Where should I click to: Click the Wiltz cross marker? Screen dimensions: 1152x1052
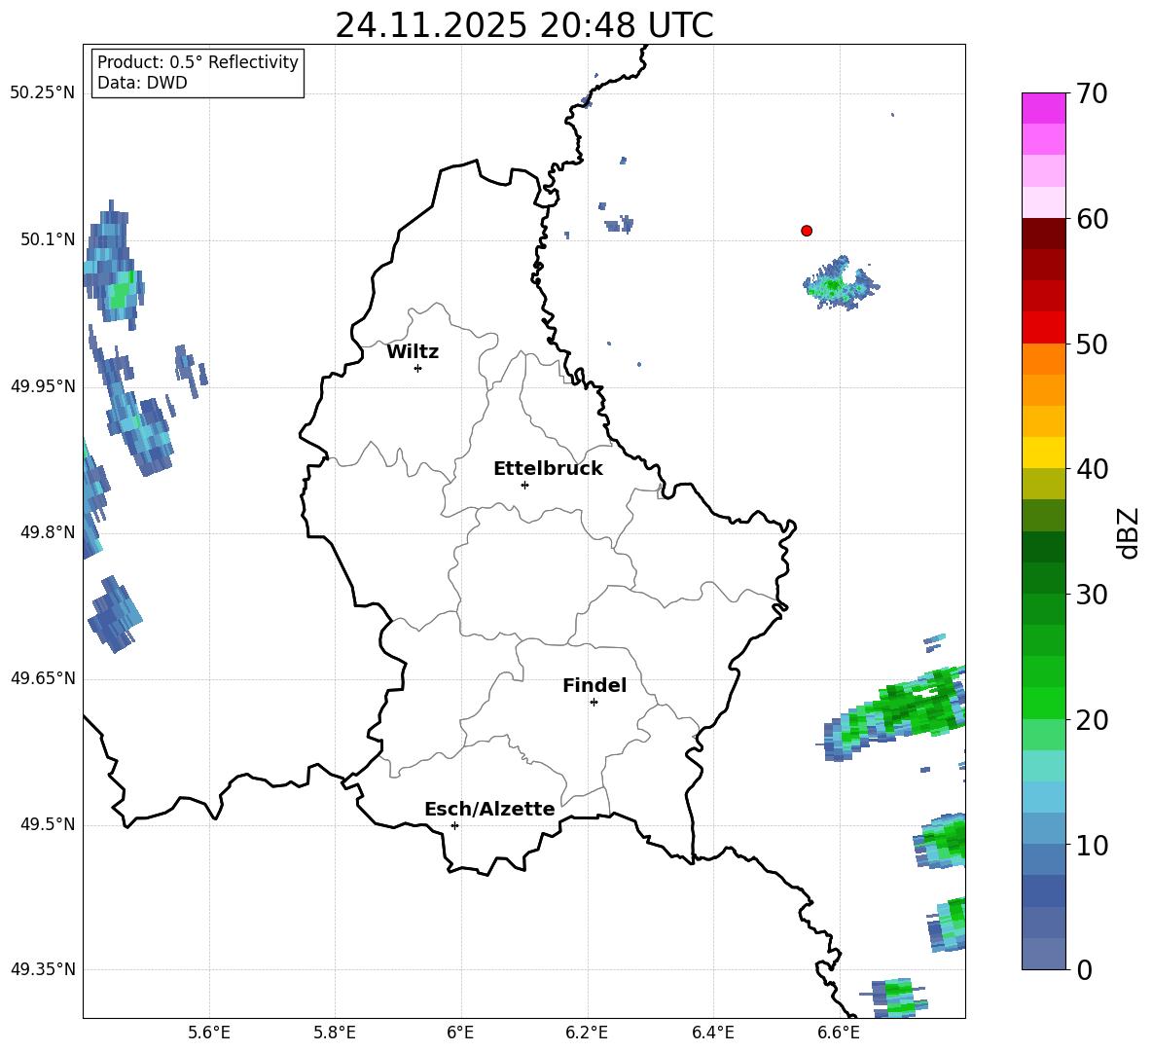tap(418, 368)
